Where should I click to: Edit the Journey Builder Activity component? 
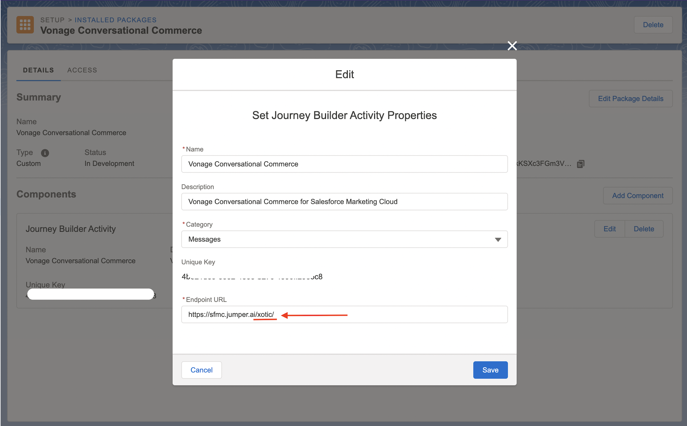point(610,229)
